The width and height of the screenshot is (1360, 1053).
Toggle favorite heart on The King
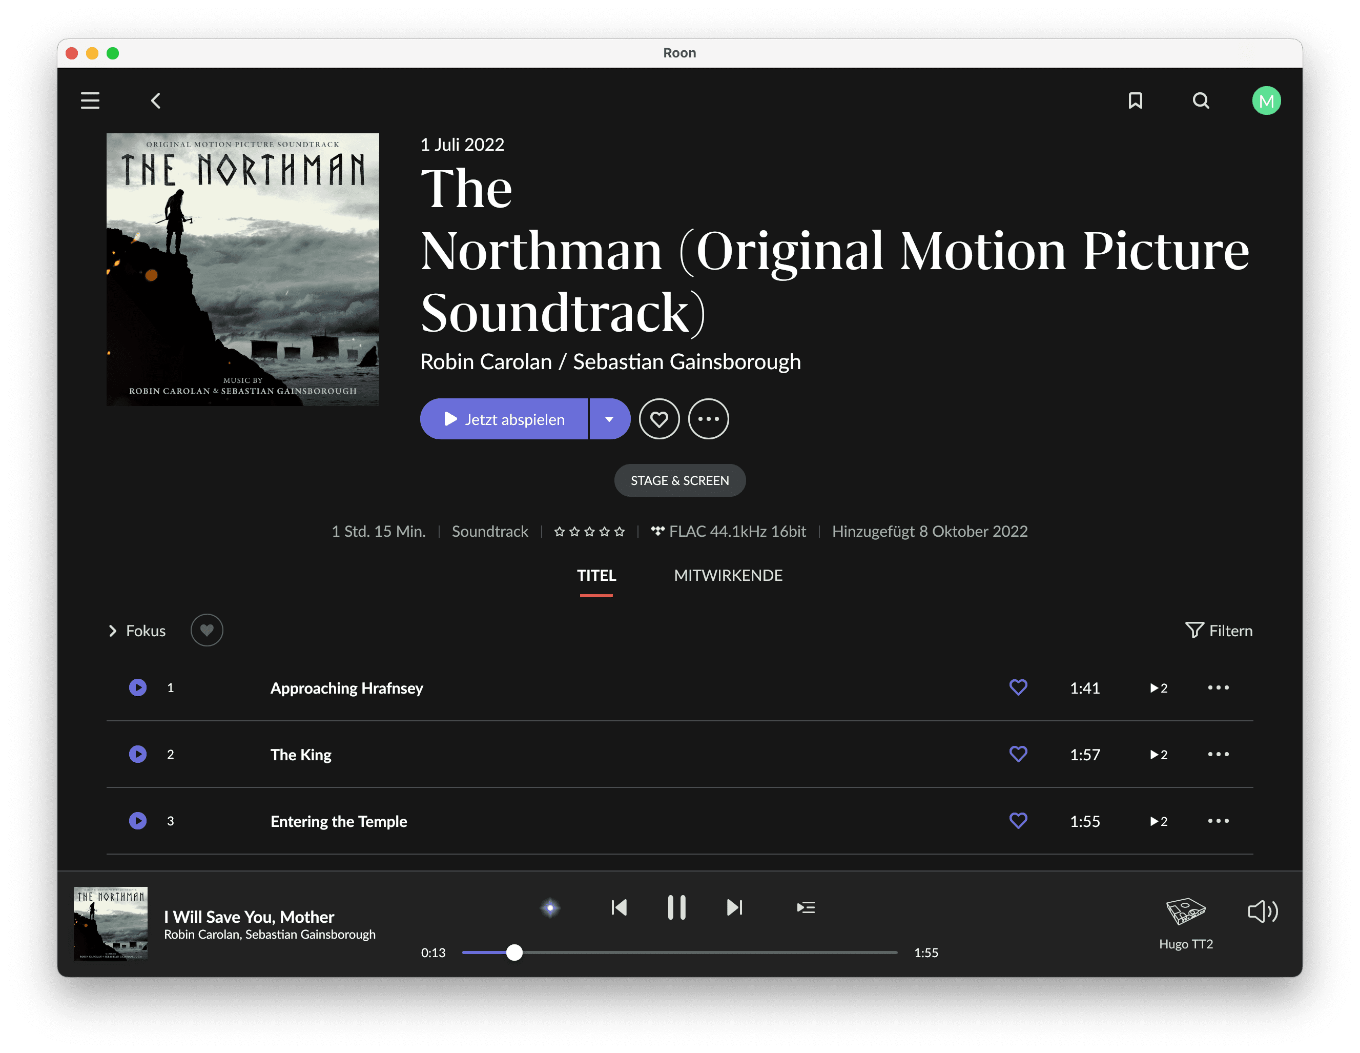(x=1018, y=754)
